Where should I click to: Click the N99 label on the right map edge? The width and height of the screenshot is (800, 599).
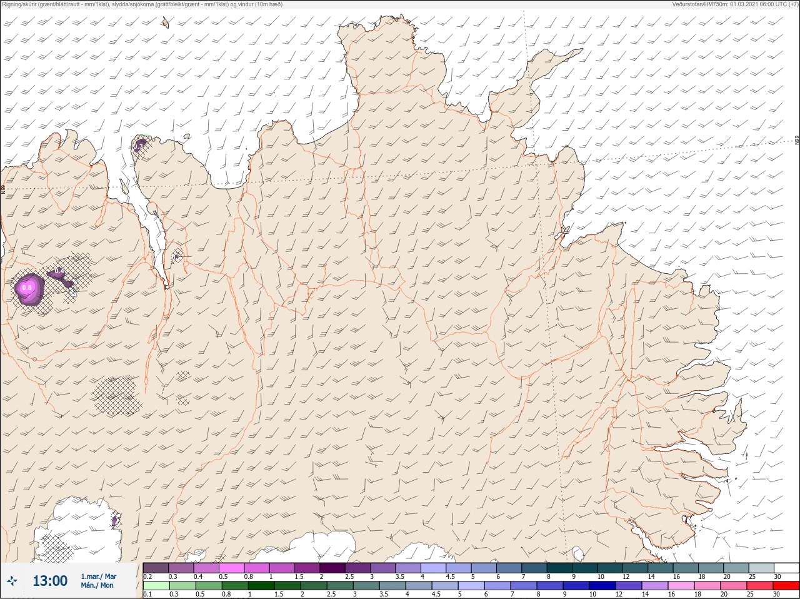[x=797, y=140]
